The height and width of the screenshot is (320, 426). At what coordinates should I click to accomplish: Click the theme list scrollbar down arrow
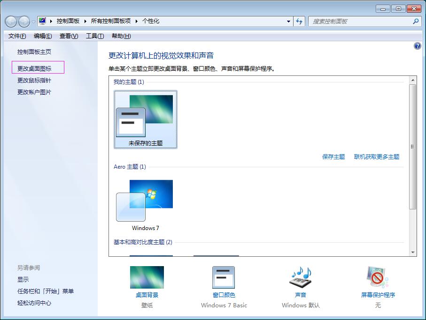pyautogui.click(x=413, y=253)
